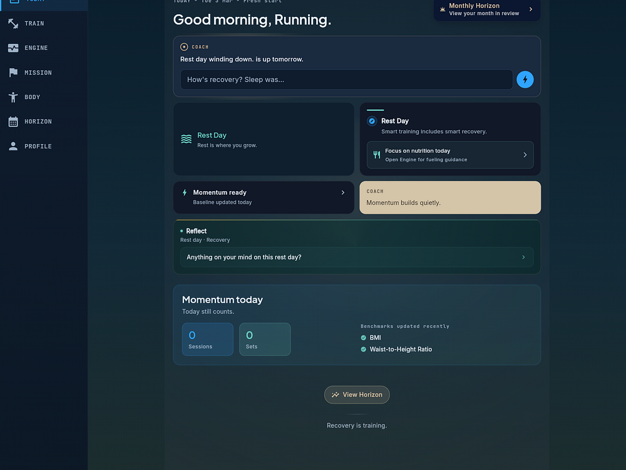Click the 0 Sessions stat tile

(x=208, y=339)
